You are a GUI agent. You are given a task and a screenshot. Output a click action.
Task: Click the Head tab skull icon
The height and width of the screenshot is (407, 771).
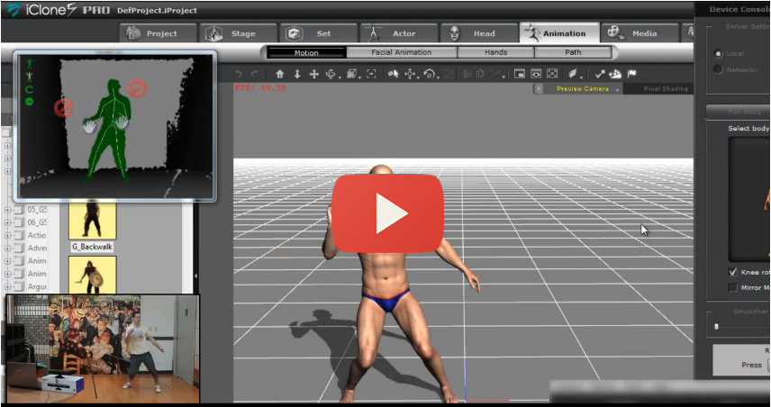click(455, 33)
